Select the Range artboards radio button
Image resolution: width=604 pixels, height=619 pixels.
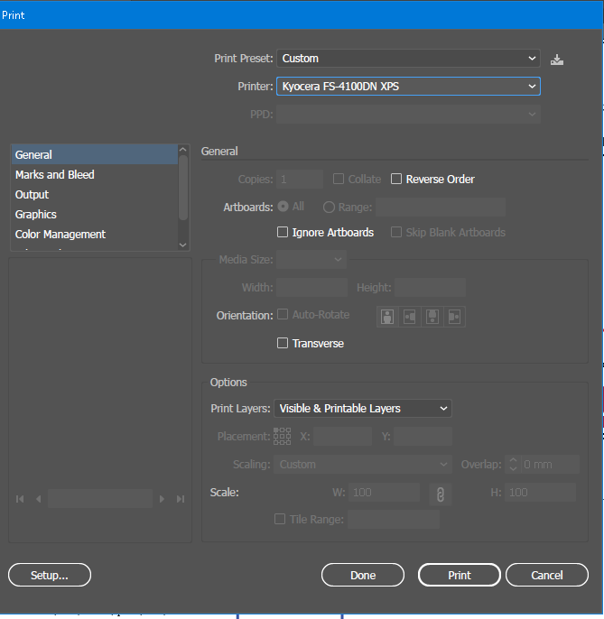(x=329, y=208)
